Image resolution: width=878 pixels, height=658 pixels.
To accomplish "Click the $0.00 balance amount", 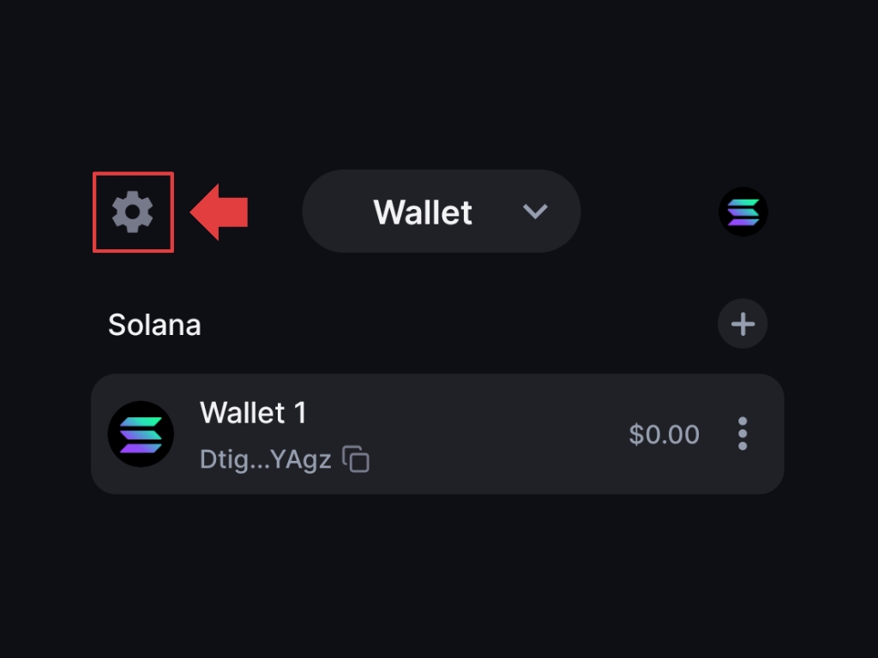I will 664,434.
